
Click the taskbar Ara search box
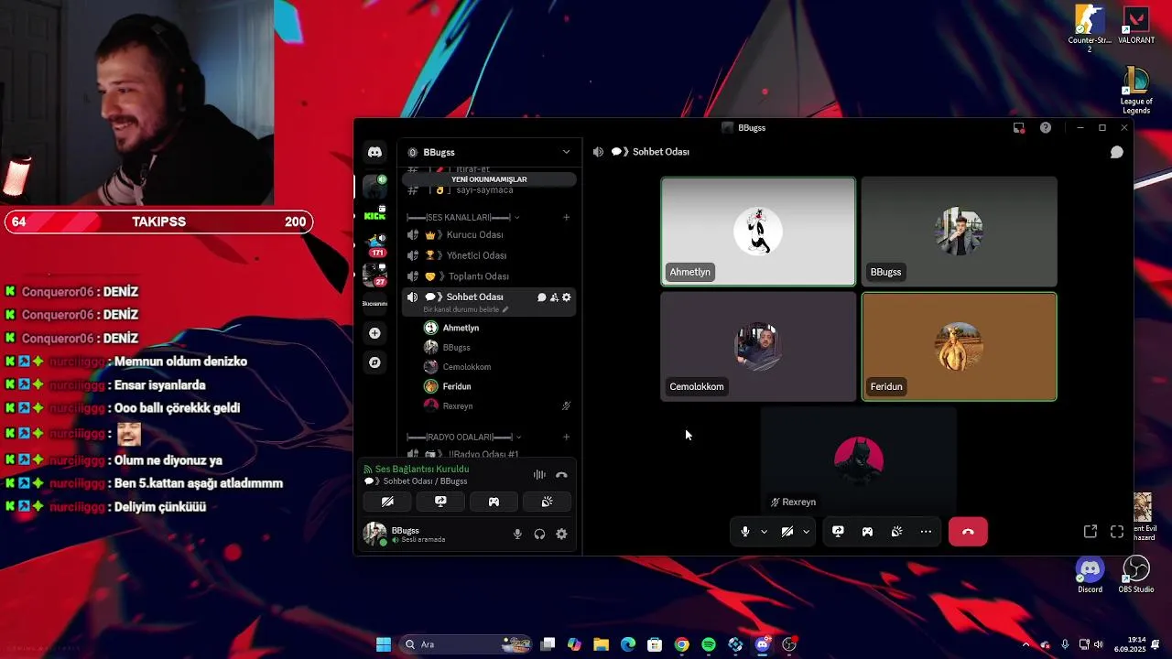pyautogui.click(x=467, y=644)
